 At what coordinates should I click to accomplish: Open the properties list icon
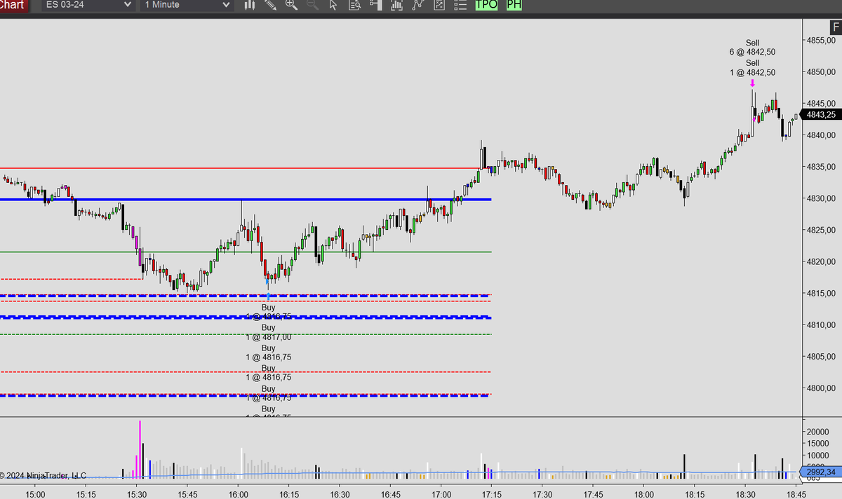(x=460, y=5)
